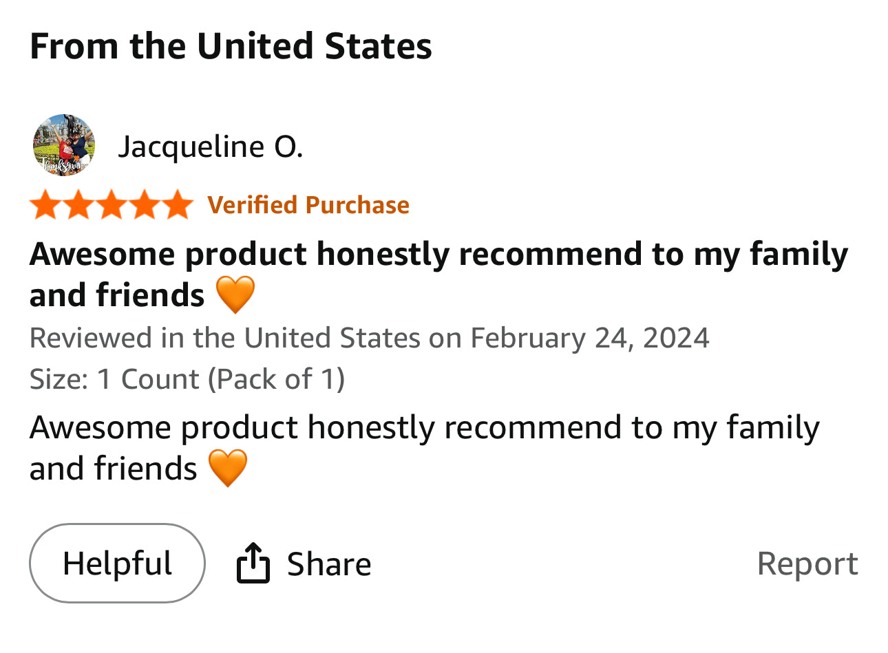Screen dimensions: 888x653
Task: Click the Share text label
Action: (329, 564)
